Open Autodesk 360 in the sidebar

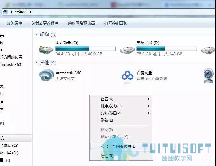(x=11, y=64)
